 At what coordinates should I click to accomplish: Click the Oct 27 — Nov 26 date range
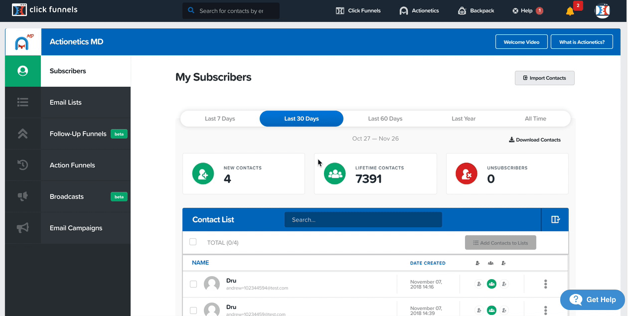375,139
